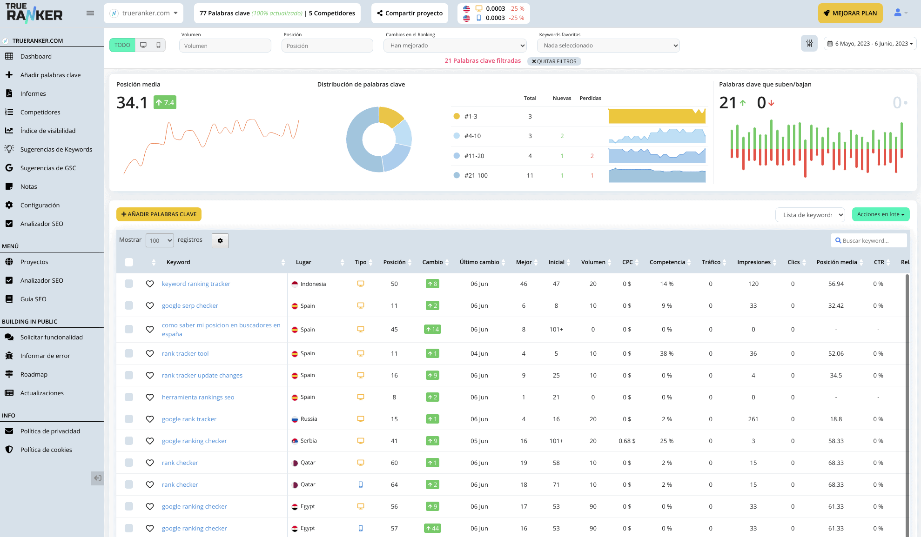Check the rank tracker update changes checkbox
The width and height of the screenshot is (921, 537).
129,375
